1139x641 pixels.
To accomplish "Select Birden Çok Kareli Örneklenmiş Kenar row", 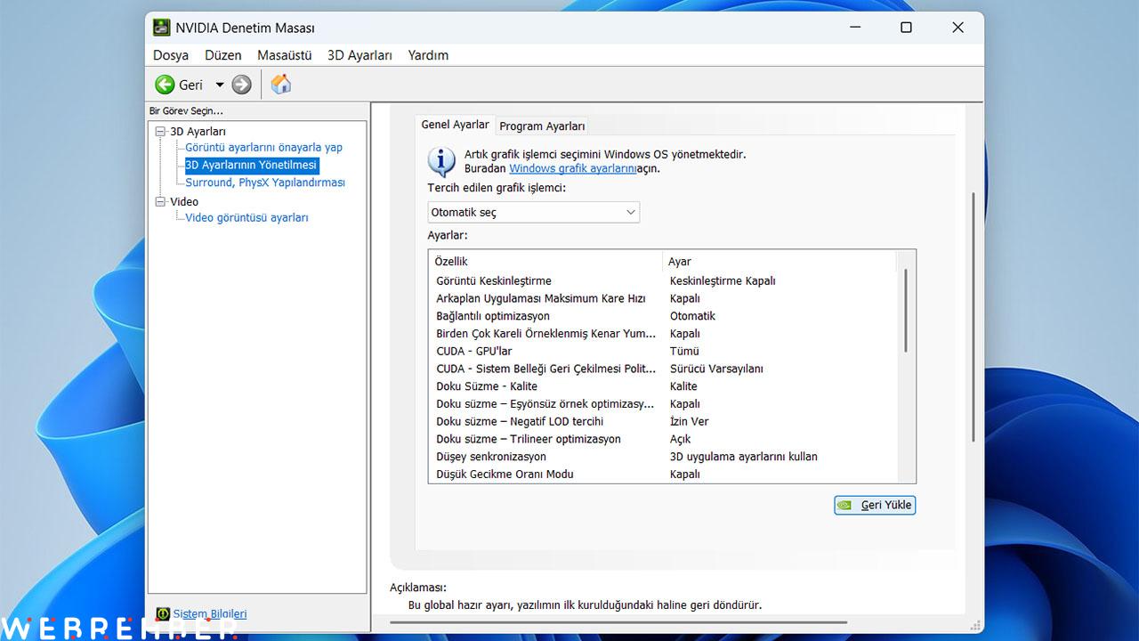I will pos(663,334).
